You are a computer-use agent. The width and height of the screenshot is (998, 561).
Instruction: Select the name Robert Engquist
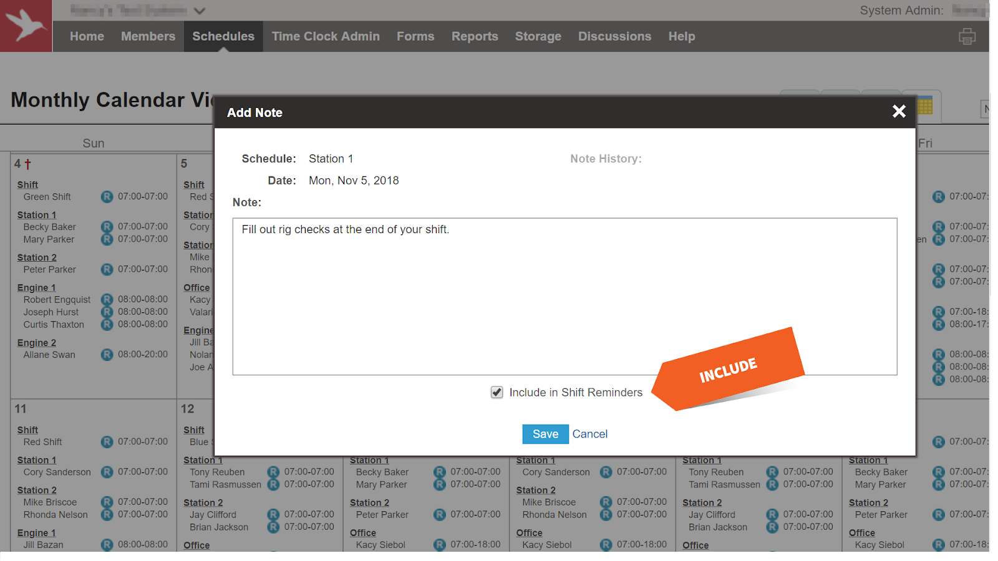point(57,300)
